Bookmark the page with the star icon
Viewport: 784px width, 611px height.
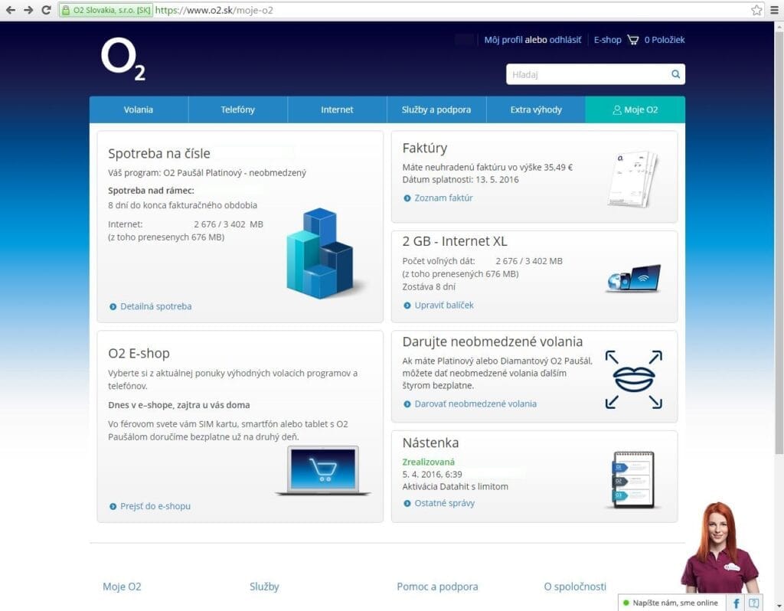pyautogui.click(x=756, y=10)
